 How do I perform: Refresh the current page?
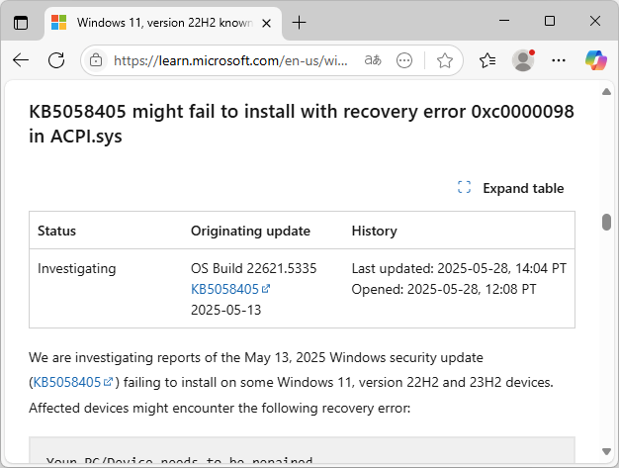56,60
